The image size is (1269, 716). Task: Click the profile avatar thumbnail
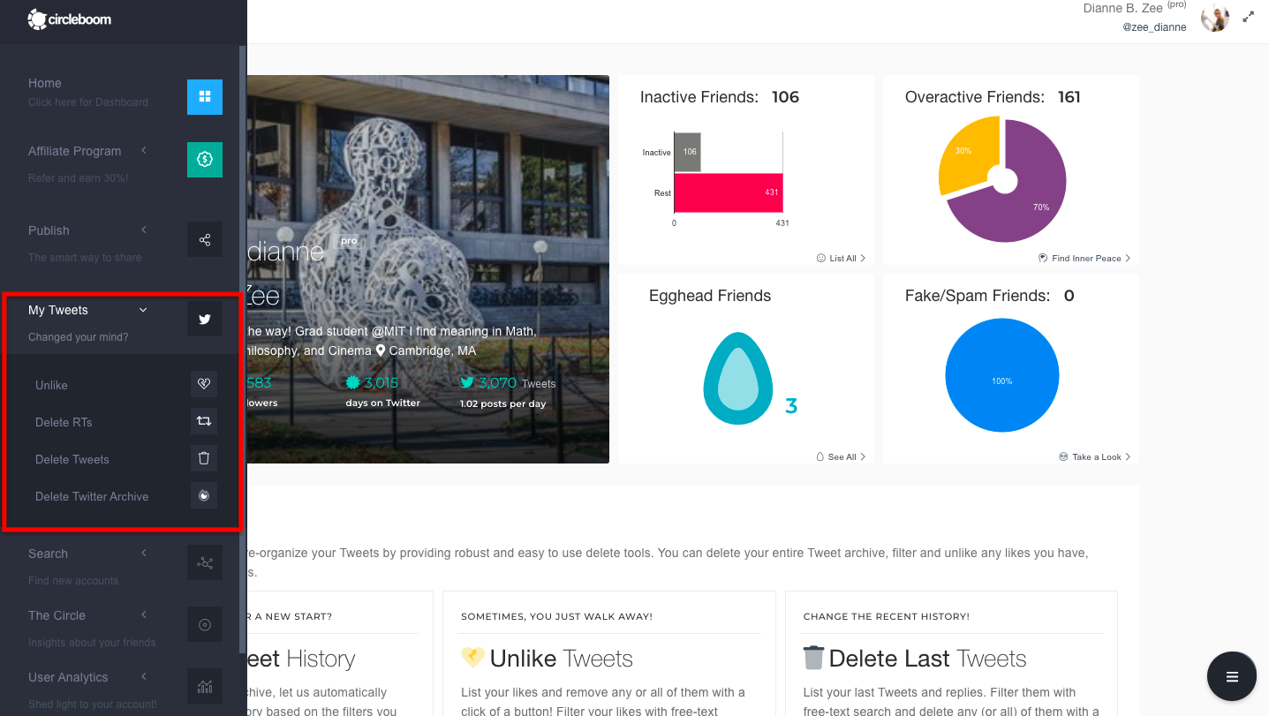pyautogui.click(x=1214, y=18)
